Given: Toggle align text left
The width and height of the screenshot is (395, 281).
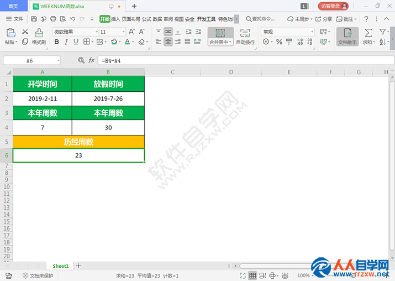Looking at the screenshot, I should click(158, 41).
